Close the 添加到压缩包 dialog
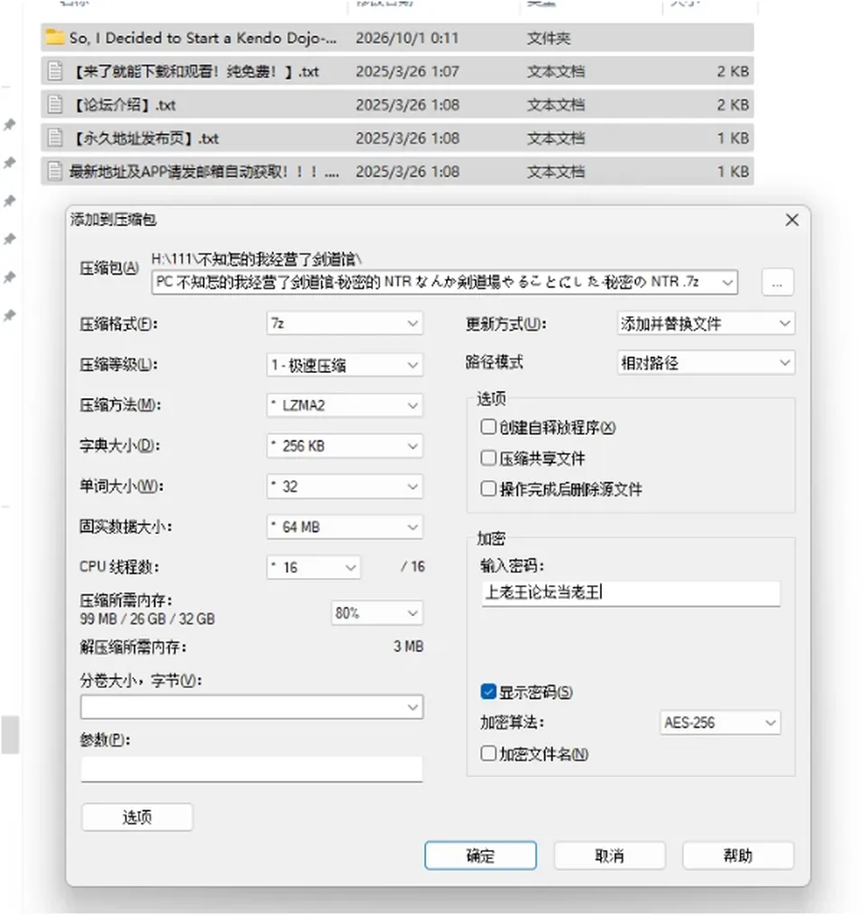This screenshot has height=915, width=865. coord(791,220)
